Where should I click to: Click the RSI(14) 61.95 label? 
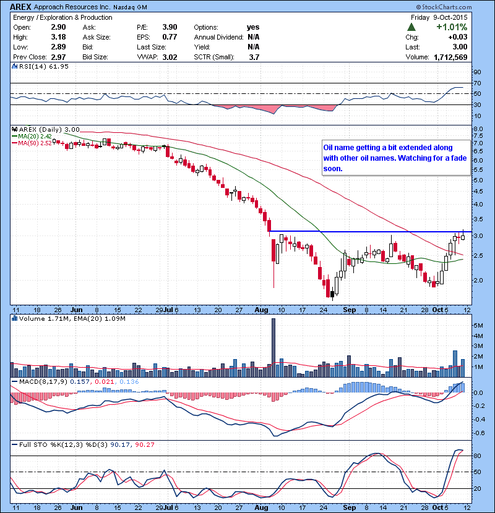tap(43, 66)
